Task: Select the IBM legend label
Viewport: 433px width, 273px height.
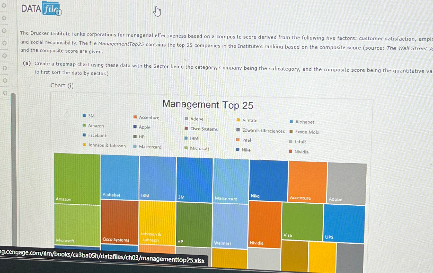Action: [x=194, y=139]
